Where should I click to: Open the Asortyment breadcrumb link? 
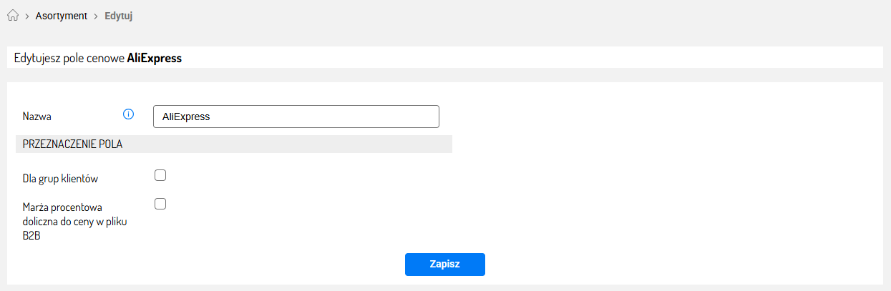[61, 16]
